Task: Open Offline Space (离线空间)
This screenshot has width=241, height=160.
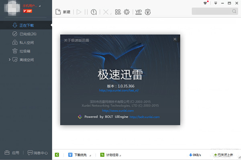Action: click(26, 60)
